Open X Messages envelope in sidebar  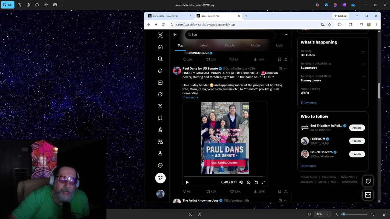pos(160,82)
